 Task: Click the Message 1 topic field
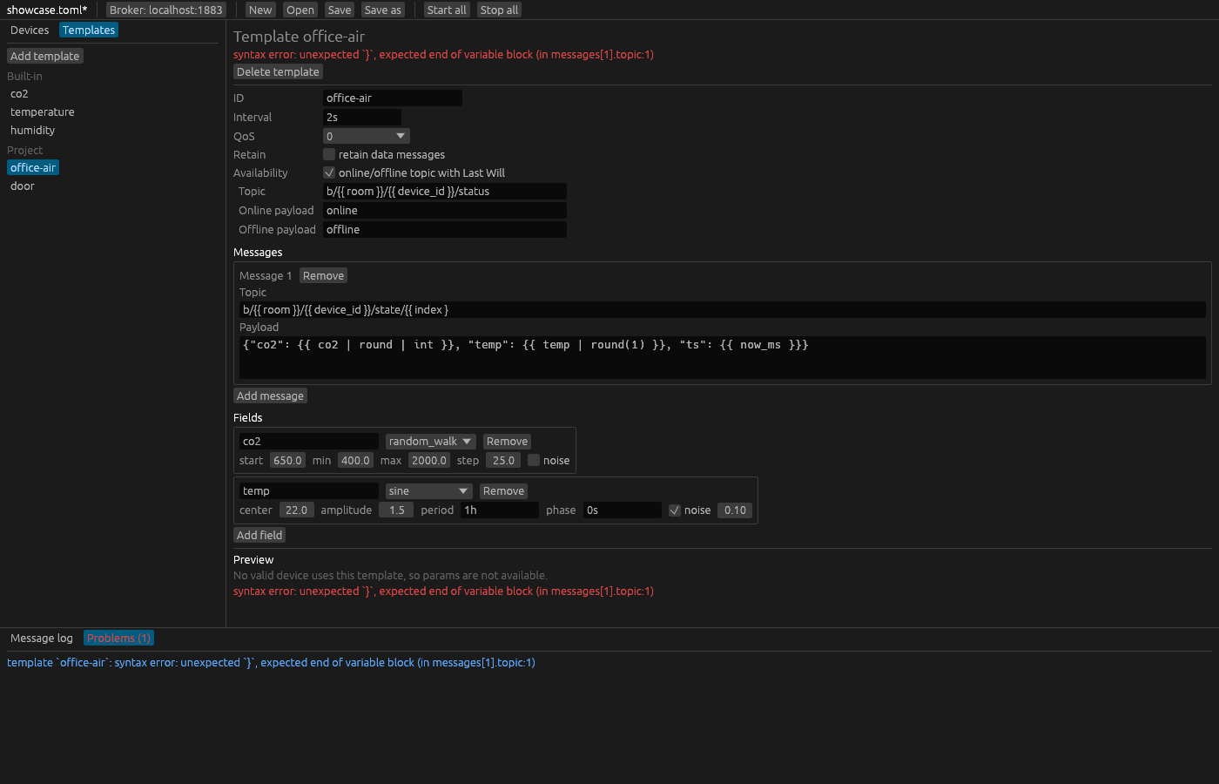[723, 309]
